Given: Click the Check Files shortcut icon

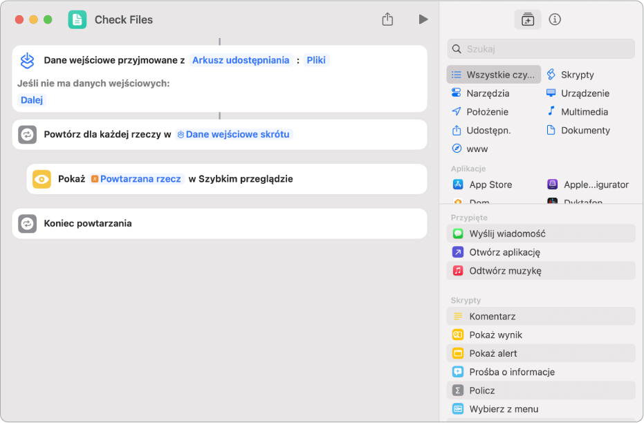Looking at the screenshot, I should tap(77, 19).
